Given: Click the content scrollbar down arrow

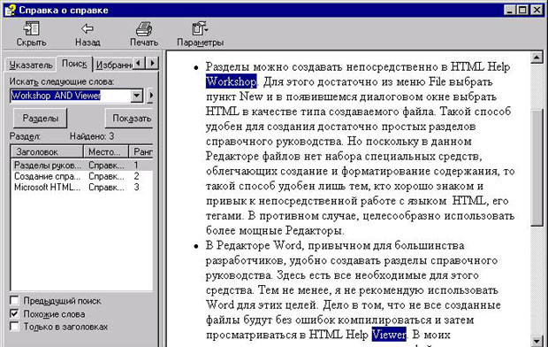Looking at the screenshot, I should click(x=537, y=341).
